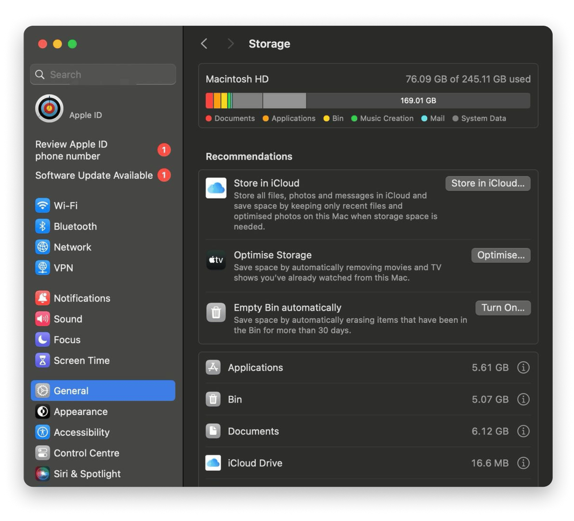Click the Mail legend label
The width and height of the screenshot is (574, 521).
(x=437, y=118)
